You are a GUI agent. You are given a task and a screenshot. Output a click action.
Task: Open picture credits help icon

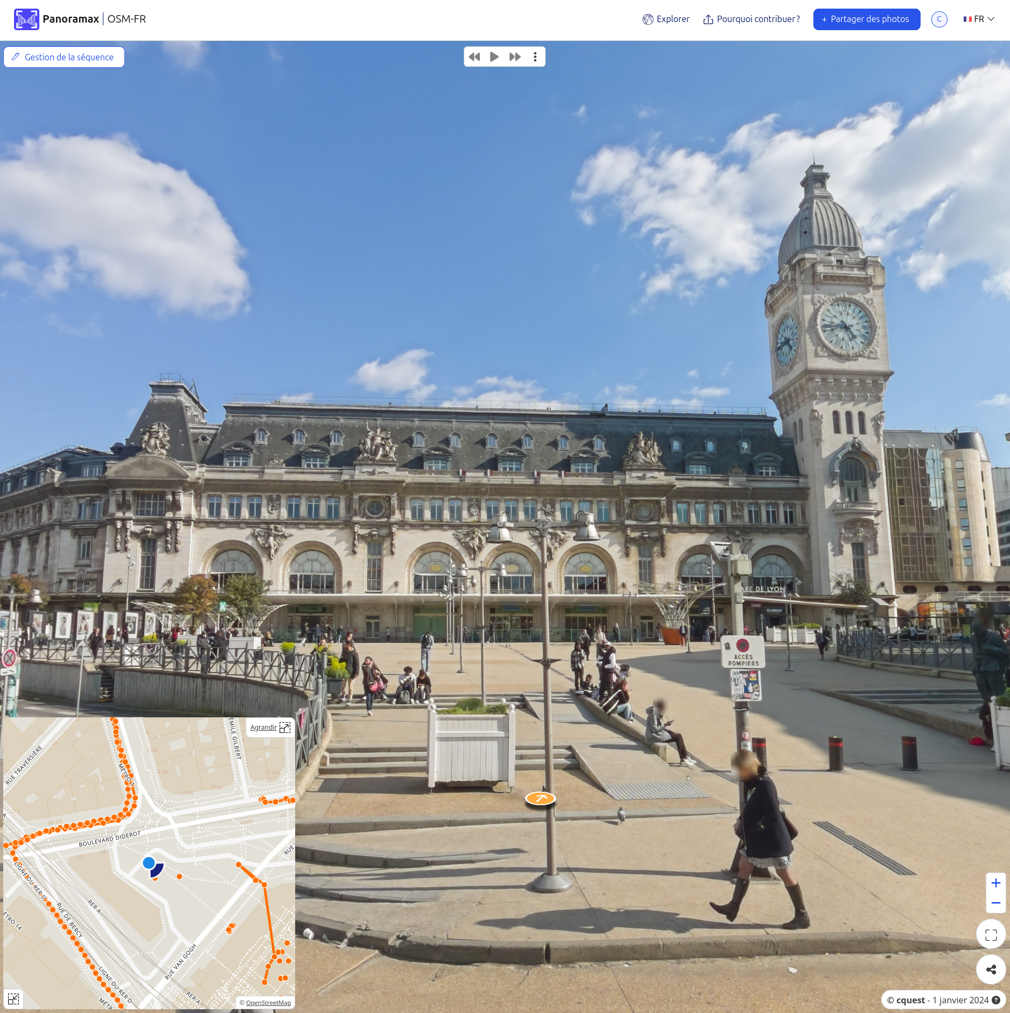[996, 1000]
